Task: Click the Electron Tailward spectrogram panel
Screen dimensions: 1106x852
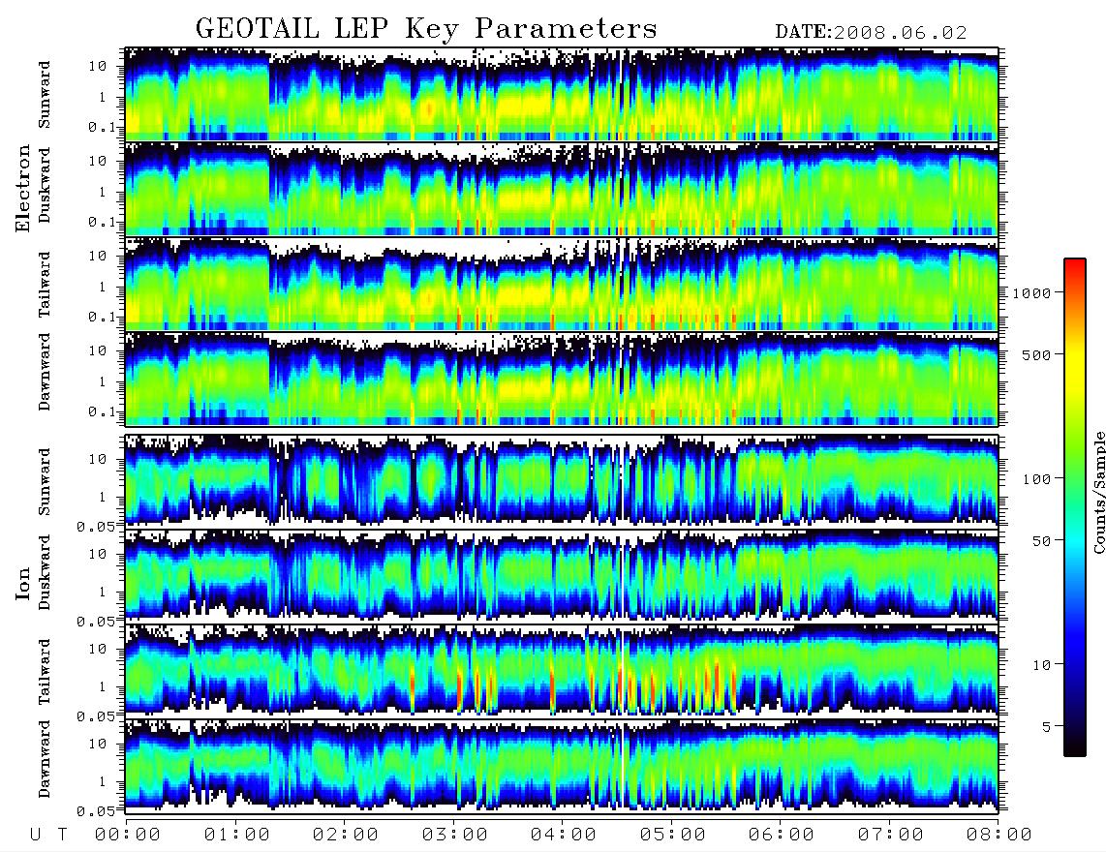Action: coord(562,285)
